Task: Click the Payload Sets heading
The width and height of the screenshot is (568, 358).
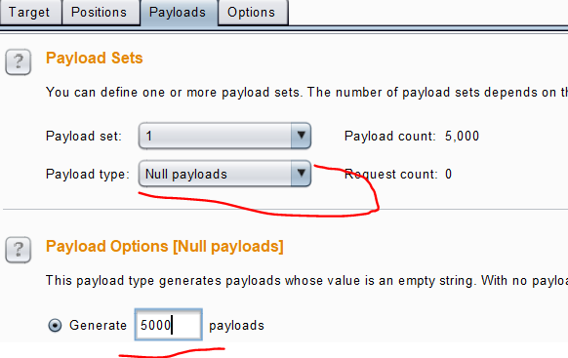Action: pos(95,58)
